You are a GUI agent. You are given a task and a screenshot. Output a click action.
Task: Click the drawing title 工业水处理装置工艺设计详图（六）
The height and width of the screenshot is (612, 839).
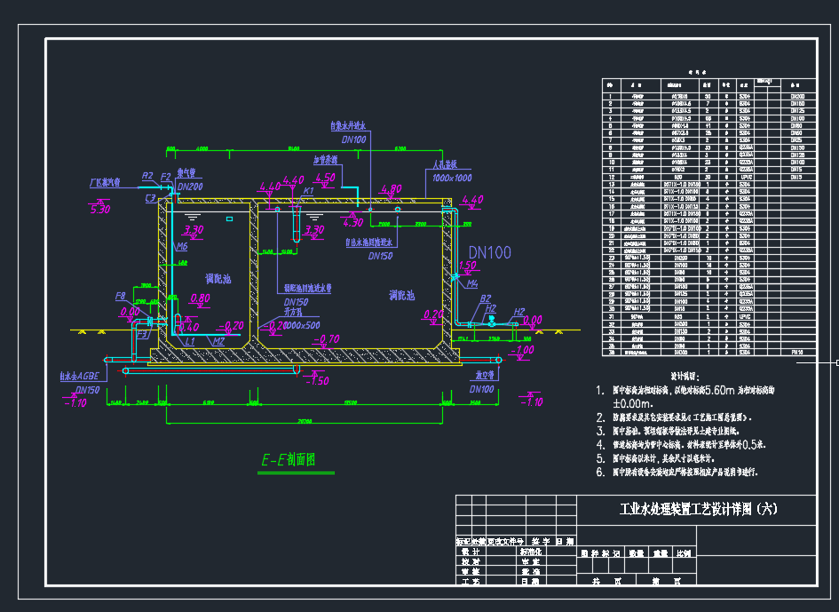coord(698,509)
